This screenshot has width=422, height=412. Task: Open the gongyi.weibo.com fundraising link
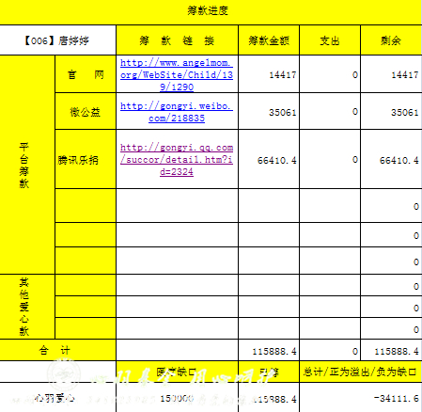(177, 112)
